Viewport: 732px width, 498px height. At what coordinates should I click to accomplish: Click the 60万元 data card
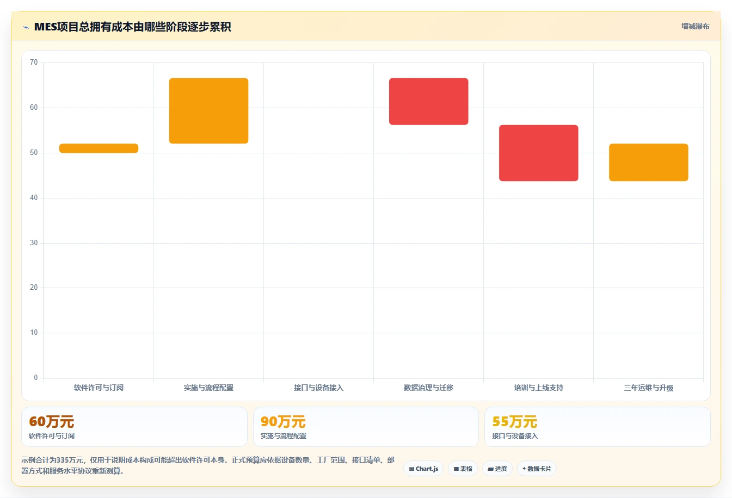point(134,427)
